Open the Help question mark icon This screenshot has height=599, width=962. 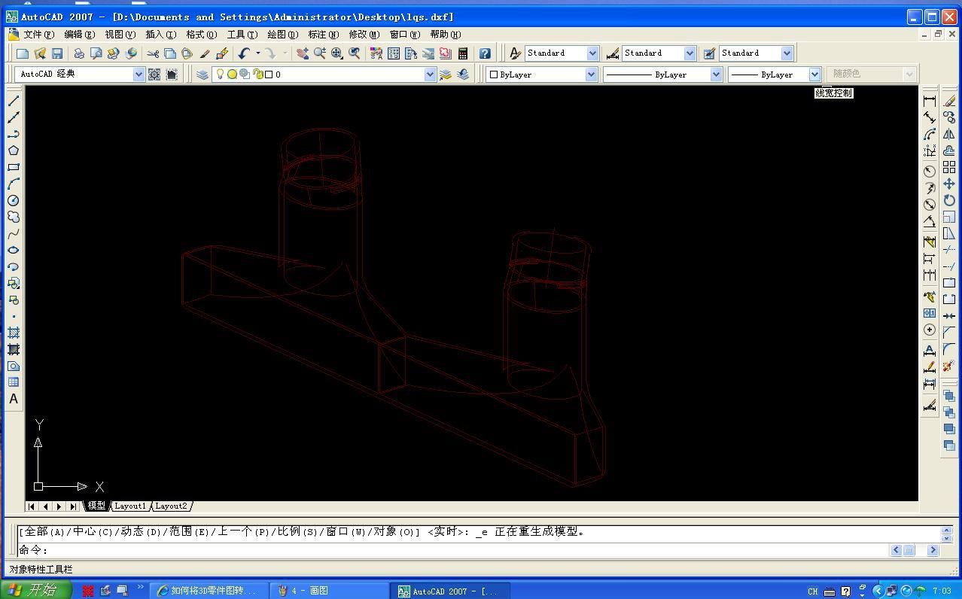point(485,53)
